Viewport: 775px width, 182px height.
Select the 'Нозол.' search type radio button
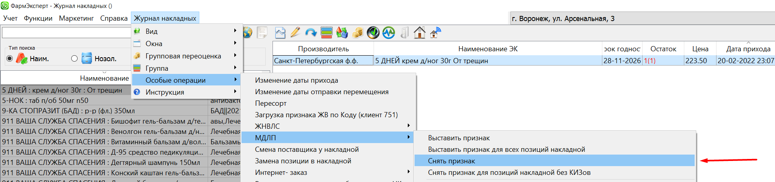pyautogui.click(x=74, y=59)
